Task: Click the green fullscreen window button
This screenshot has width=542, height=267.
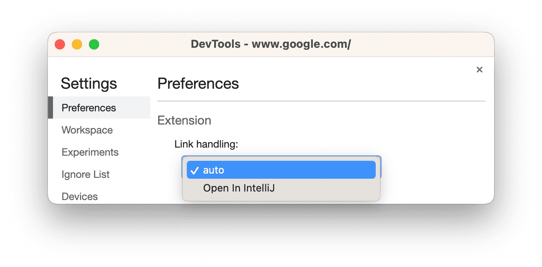Action: coord(94,44)
